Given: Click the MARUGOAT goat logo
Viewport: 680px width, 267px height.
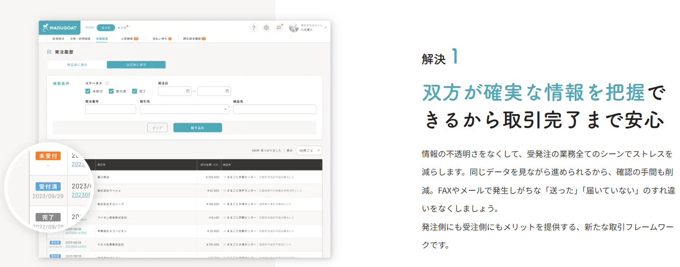Looking at the screenshot, I should (59, 28).
